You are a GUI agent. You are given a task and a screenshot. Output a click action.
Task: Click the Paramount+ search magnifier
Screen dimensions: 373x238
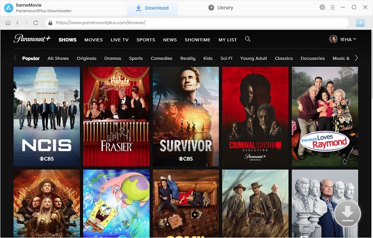click(x=248, y=39)
